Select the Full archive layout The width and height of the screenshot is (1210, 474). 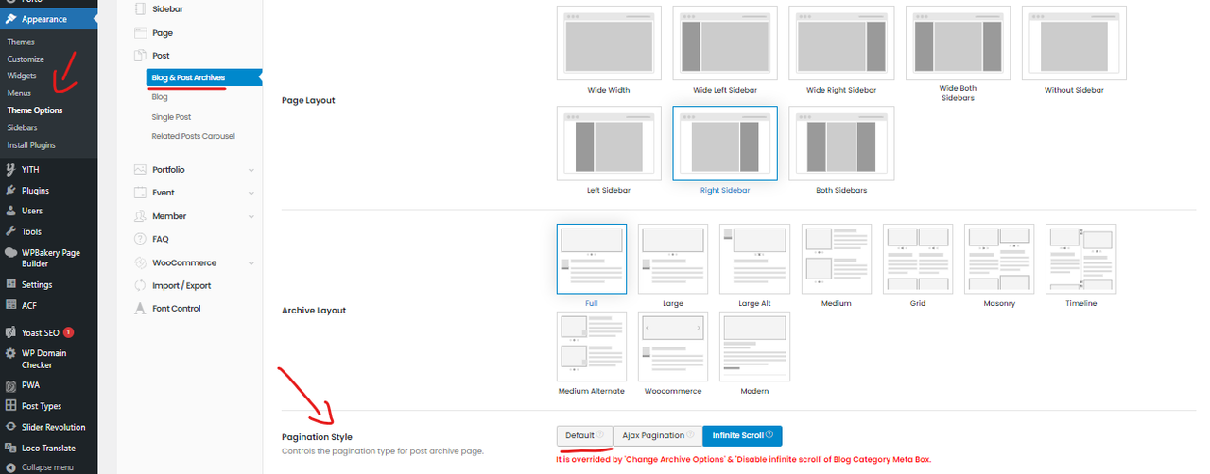tap(592, 260)
